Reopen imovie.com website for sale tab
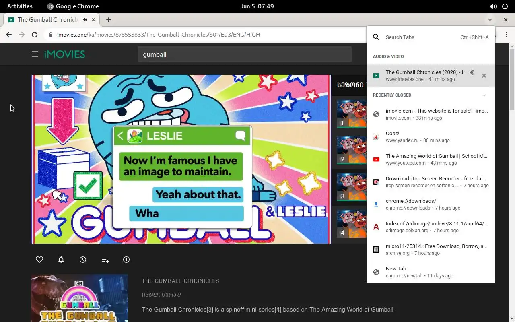This screenshot has width=515, height=322. [431, 114]
